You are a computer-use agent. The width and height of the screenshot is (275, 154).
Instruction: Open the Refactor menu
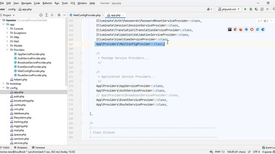pyautogui.click(x=47, y=3)
